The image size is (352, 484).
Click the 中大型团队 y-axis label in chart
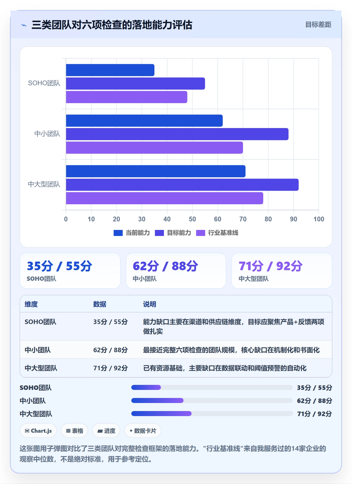pyautogui.click(x=44, y=184)
